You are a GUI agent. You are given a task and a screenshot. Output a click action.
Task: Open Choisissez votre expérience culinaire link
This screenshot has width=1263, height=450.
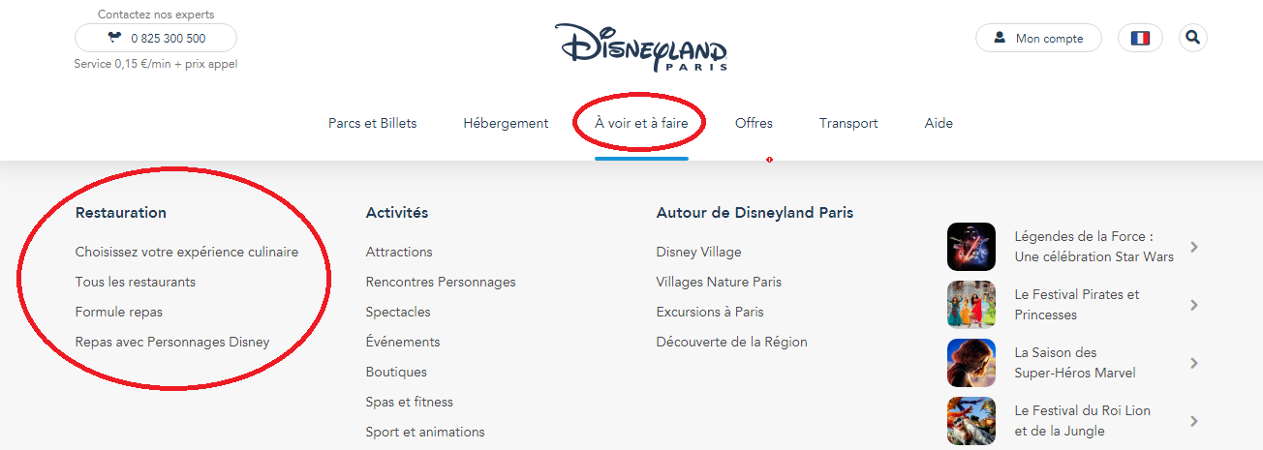pos(187,252)
